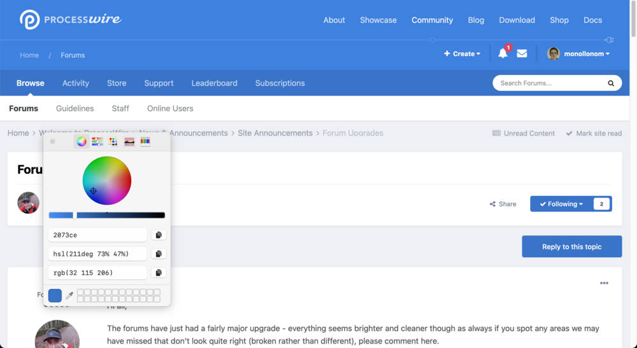Switch to image palette picker mode
637x348 pixels.
coord(129,142)
